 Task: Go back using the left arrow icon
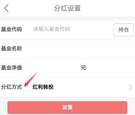tap(6, 8)
